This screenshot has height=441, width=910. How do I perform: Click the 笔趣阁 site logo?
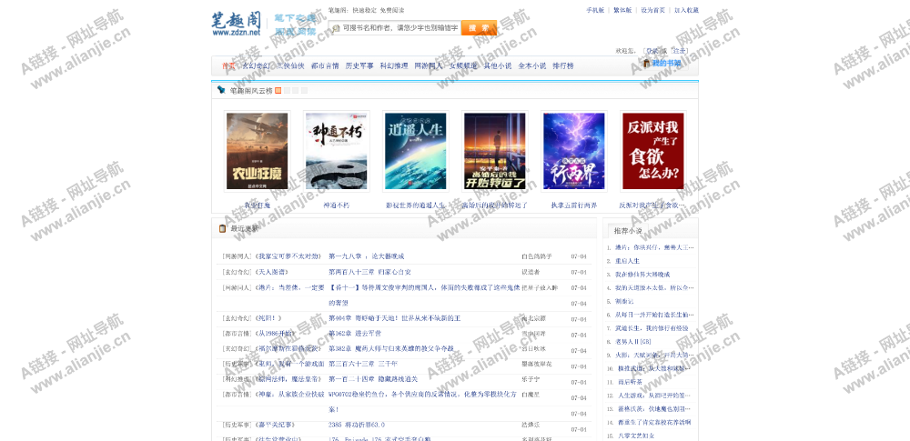pos(237,25)
